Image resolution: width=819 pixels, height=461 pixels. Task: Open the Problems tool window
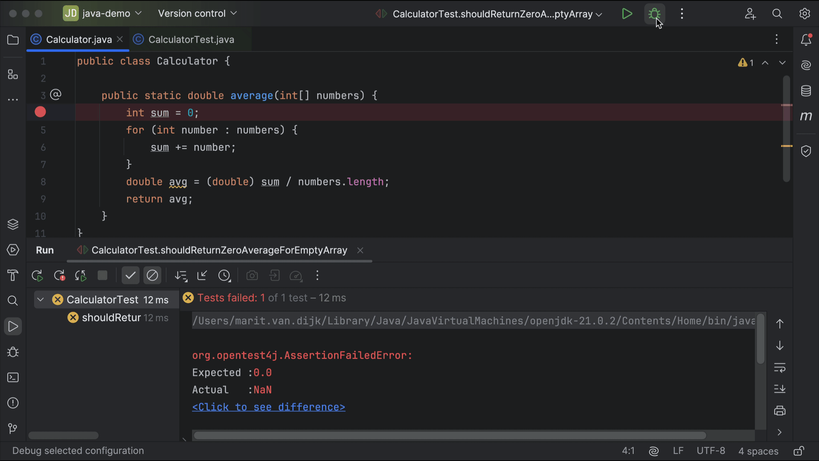[x=13, y=403]
